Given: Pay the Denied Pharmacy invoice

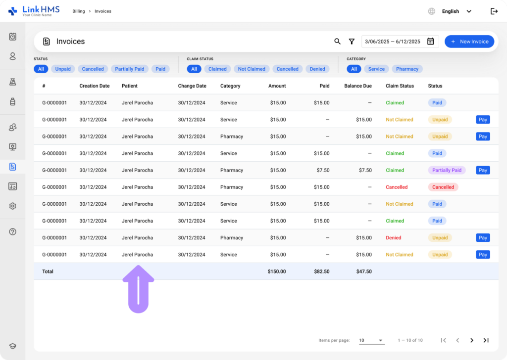Looking at the screenshot, I should (x=483, y=238).
